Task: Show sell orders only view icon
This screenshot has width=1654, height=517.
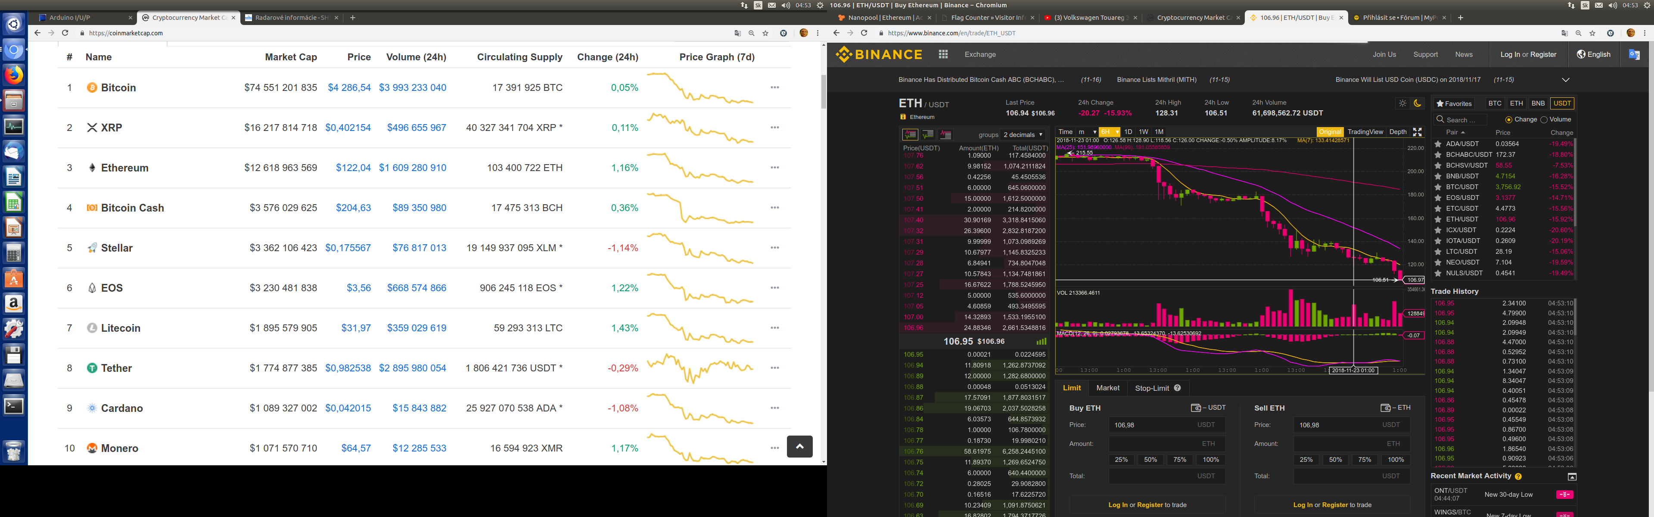Action: (x=945, y=135)
